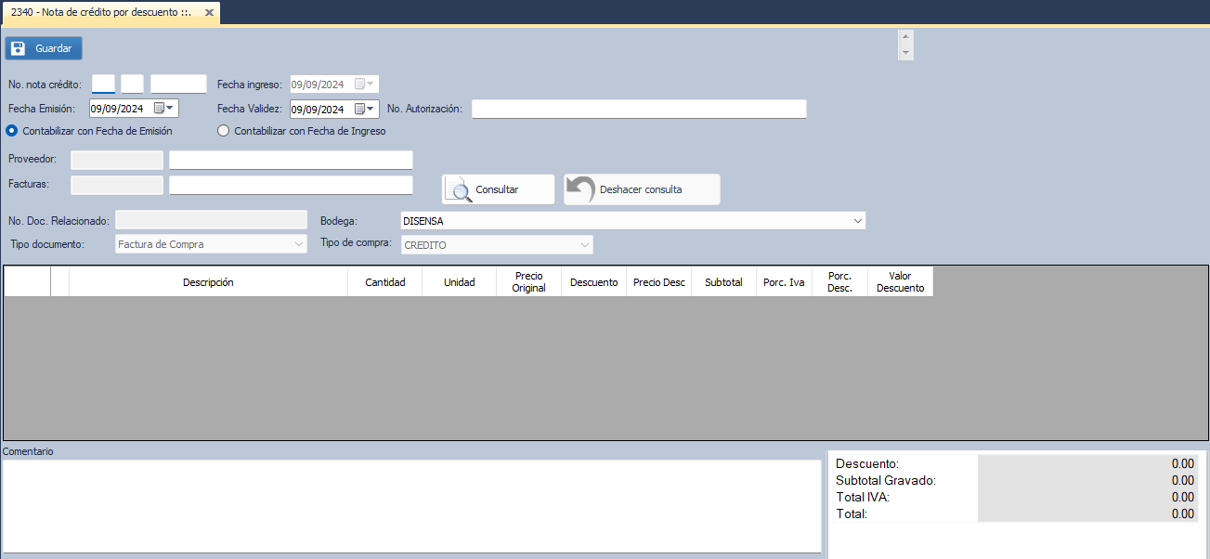Viewport: 1210px width, 559px height.
Task: Select Contabilizar con Fecha de Emisión
Action: [12, 131]
